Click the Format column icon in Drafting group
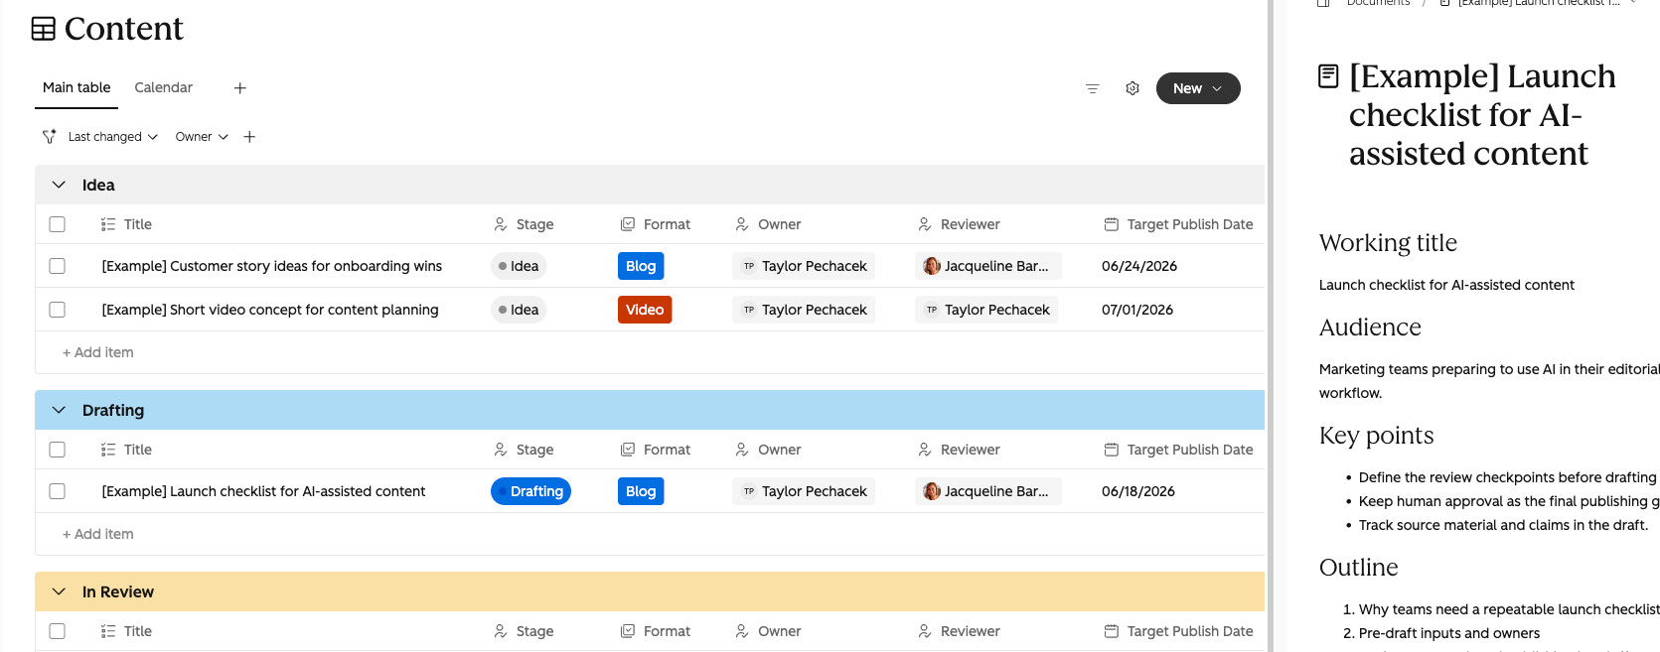The height and width of the screenshot is (652, 1660). pyautogui.click(x=628, y=450)
